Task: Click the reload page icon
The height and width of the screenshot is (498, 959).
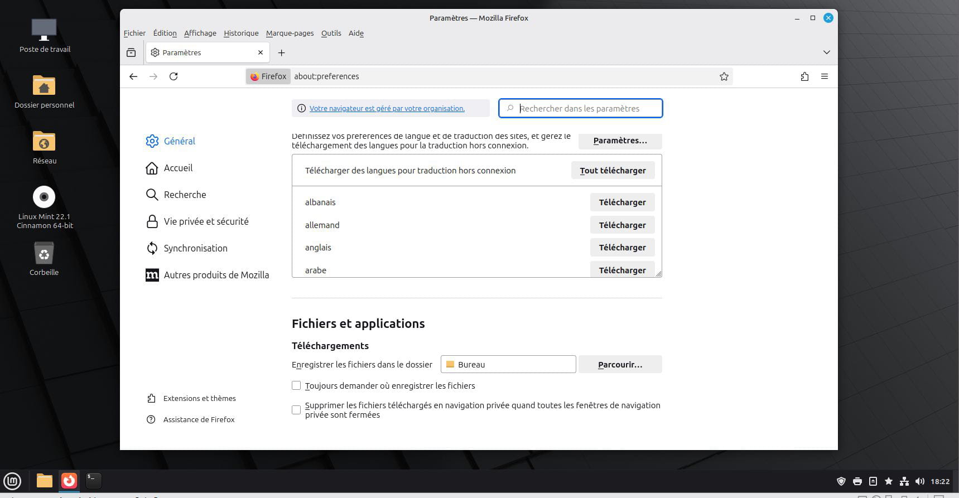Action: (x=174, y=76)
